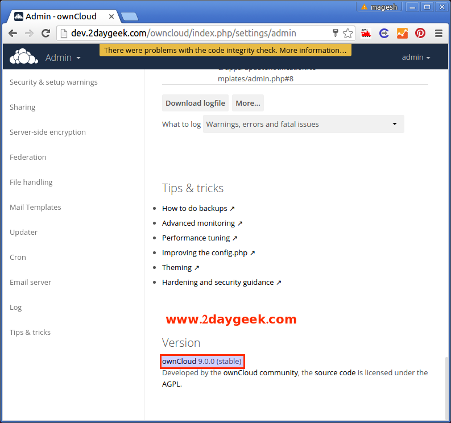Open the What to log dropdown
The width and height of the screenshot is (451, 423).
(304, 124)
